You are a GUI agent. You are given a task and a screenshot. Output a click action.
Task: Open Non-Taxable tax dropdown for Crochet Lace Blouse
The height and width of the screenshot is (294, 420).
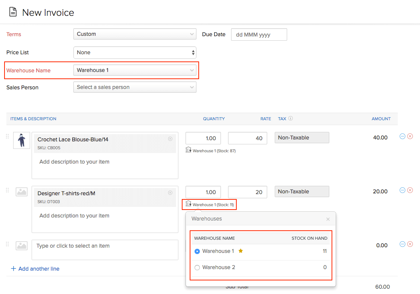click(x=302, y=138)
